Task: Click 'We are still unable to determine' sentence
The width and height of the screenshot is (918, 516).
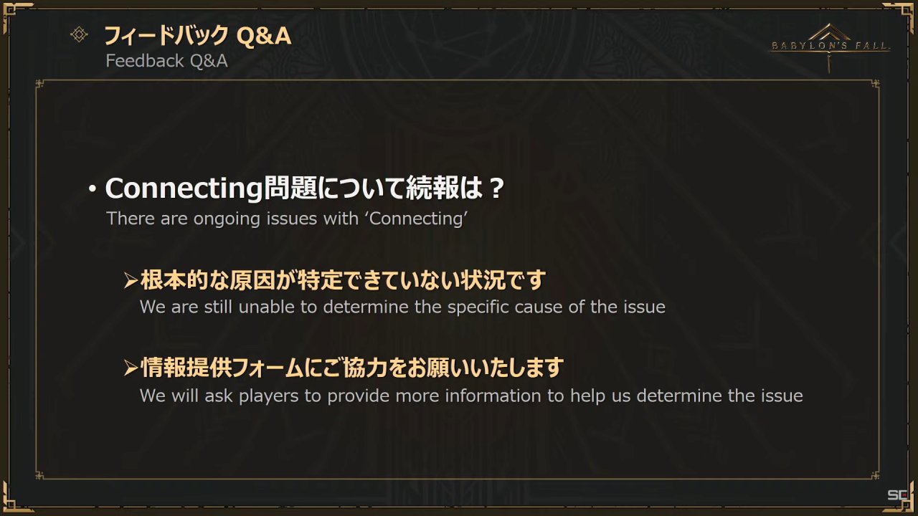Action: coord(402,307)
